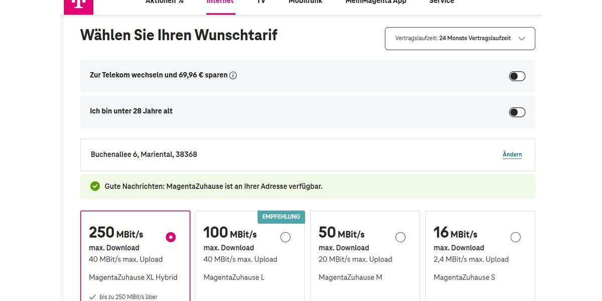Open the TV menu
Viewport: 602px width, 301px height.
point(261,2)
